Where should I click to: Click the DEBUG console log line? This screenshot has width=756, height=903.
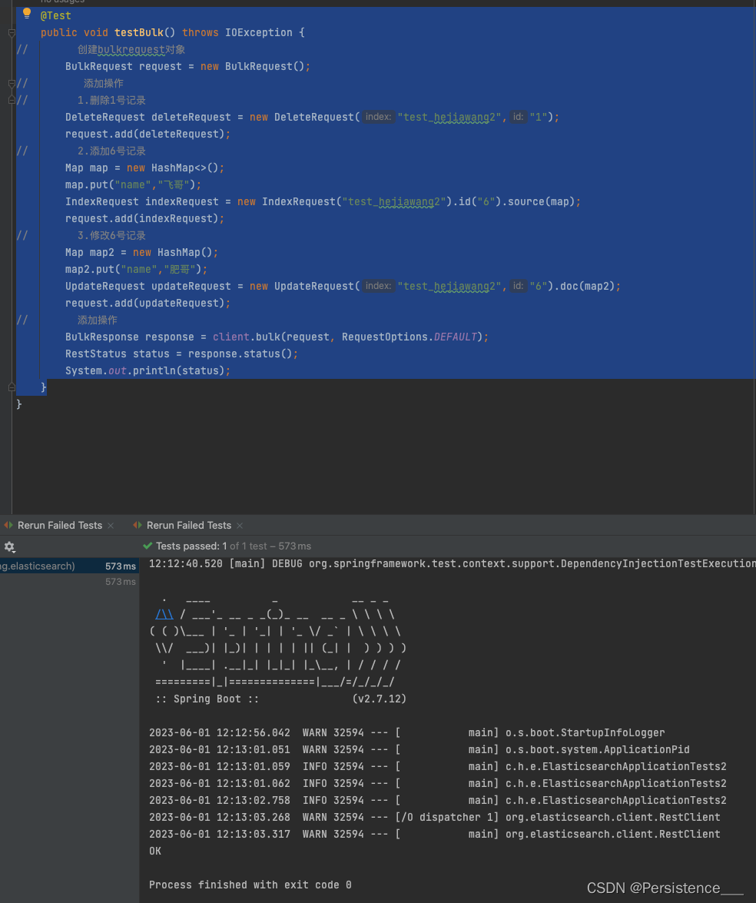452,564
